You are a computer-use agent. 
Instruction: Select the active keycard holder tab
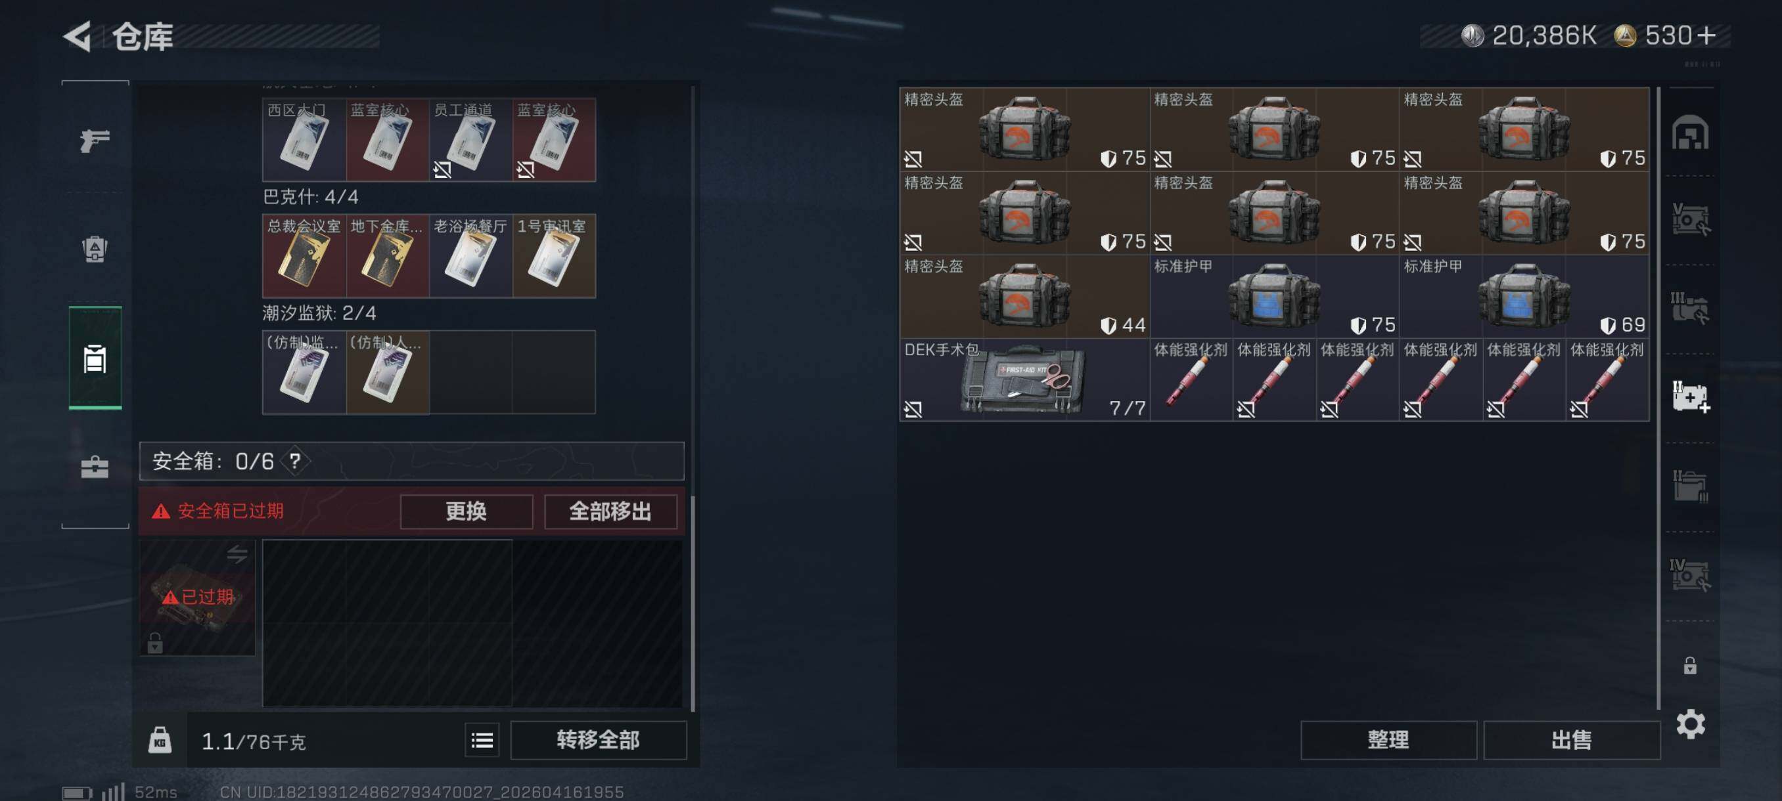tap(95, 358)
